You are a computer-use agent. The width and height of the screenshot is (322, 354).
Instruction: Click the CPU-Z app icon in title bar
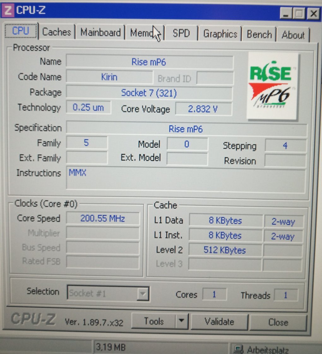click(8, 10)
